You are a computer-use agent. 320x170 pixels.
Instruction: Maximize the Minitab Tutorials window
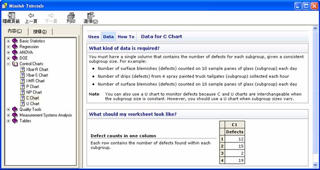(306, 6)
